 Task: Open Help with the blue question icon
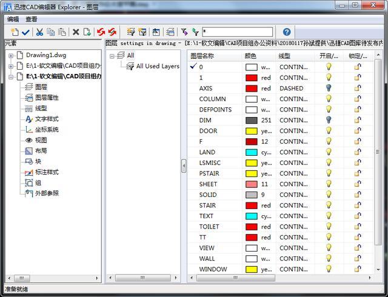[x=287, y=32]
